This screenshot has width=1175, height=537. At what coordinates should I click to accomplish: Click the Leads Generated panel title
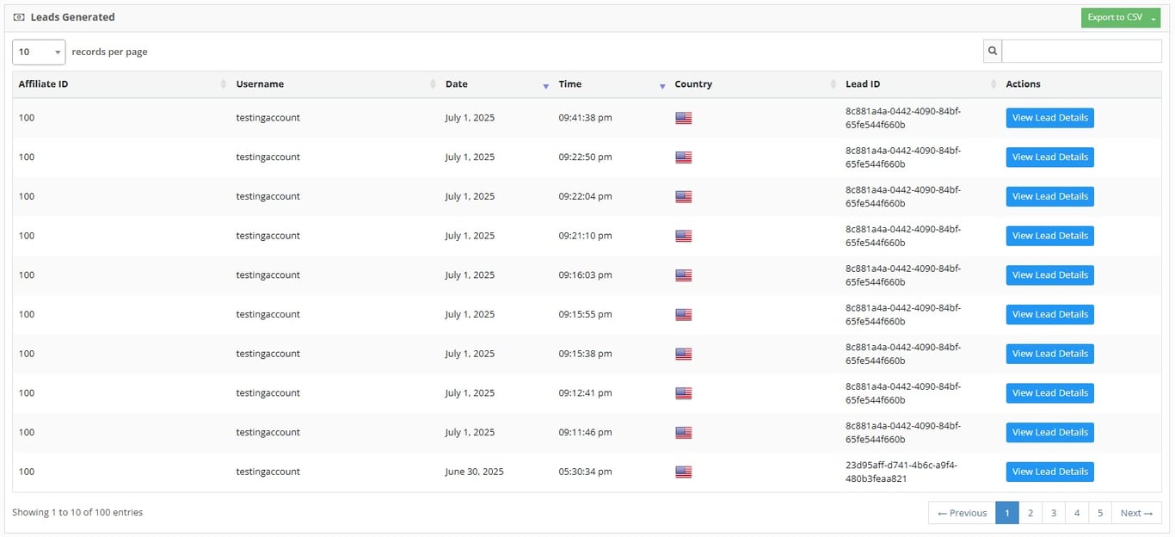point(72,17)
